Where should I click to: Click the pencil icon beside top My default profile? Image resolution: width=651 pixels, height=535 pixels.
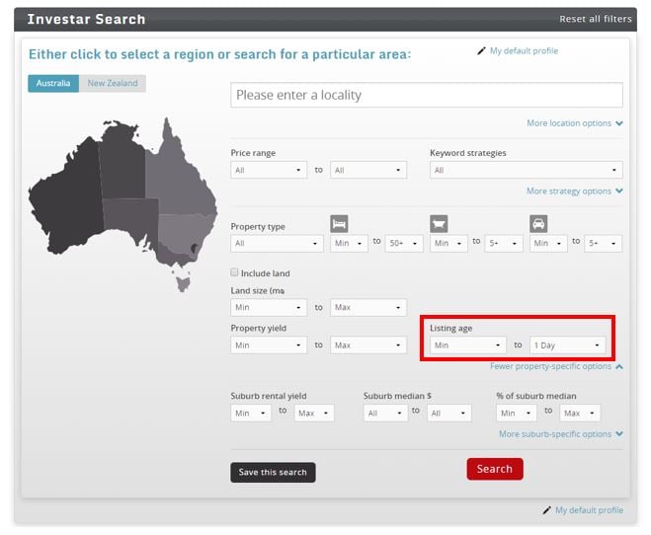tap(481, 51)
